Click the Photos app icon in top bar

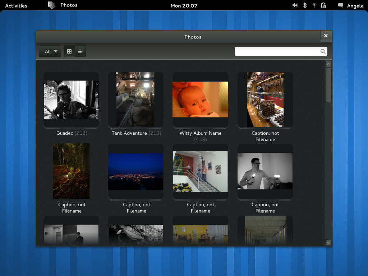(51, 5)
